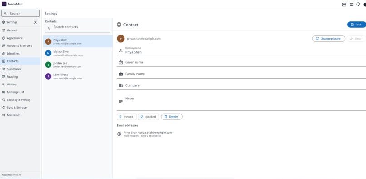
Task: Click Change picture button
Action: coord(328,39)
